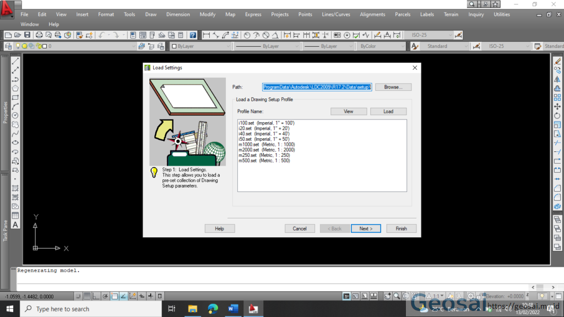This screenshot has width=564, height=317.
Task: Select the Mirror tool on the right toolbar
Action: coord(557,78)
